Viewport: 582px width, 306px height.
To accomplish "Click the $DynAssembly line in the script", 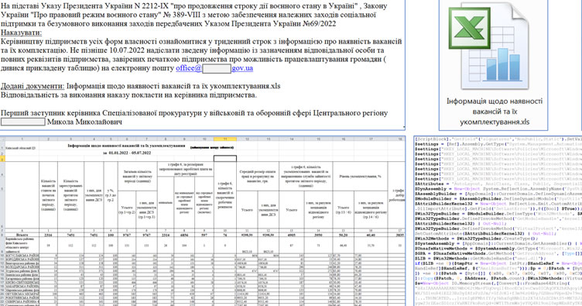I will (498, 189).
